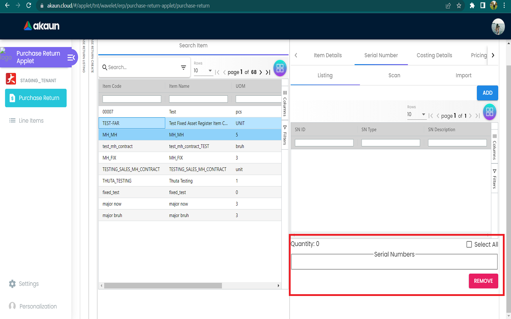The width and height of the screenshot is (511, 319).
Task: Switch to the Scan sub-tab
Action: 394,75
